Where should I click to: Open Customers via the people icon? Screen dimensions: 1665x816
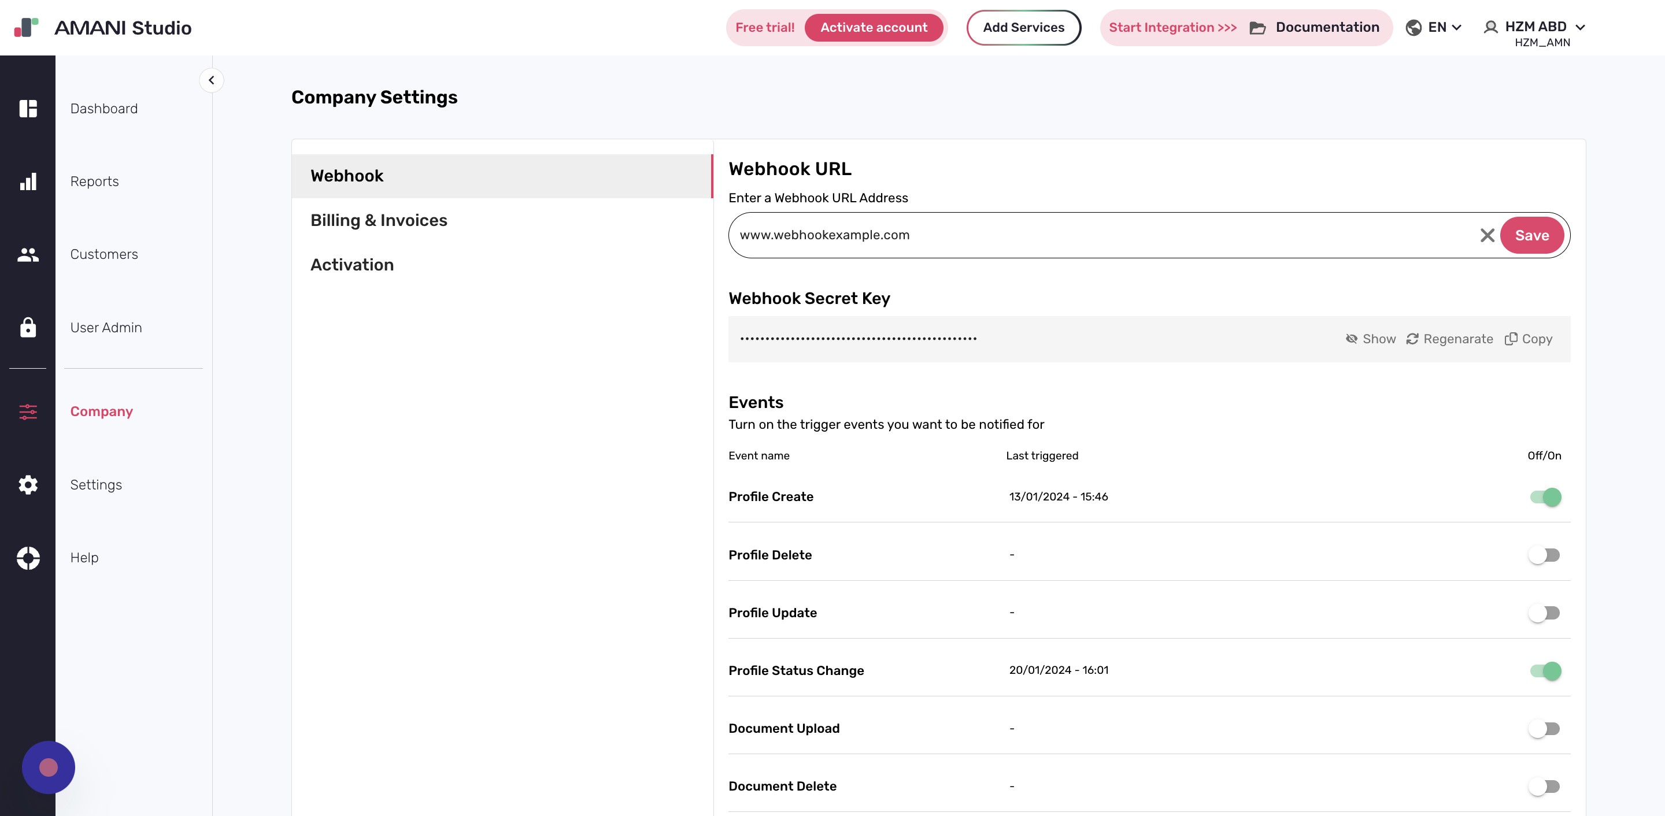click(x=28, y=254)
